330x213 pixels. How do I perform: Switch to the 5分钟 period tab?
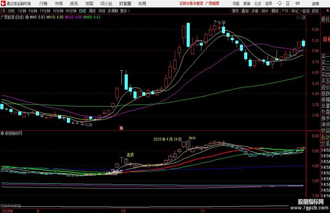32,11
